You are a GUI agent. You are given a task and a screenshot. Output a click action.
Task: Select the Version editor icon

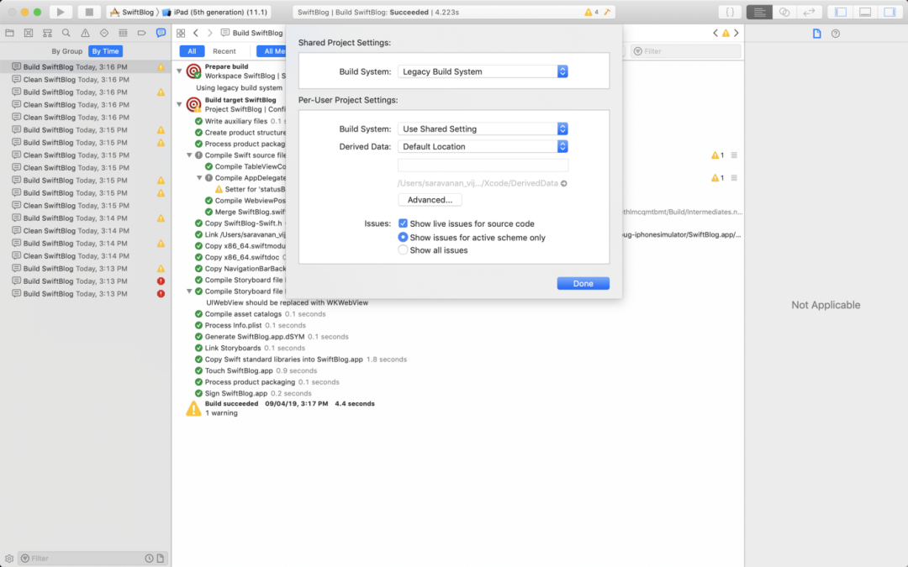tap(809, 12)
